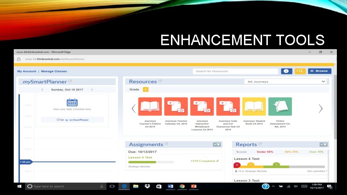Open Journeys Interactive Whiteboard Lessons G4 resource
Viewport: 347px width, 195px height.
202,106
